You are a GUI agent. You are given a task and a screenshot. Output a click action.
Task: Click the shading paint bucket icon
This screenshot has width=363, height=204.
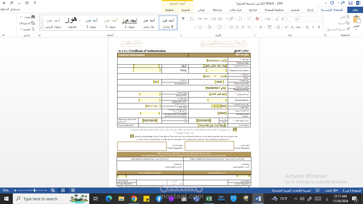pyautogui.click(x=209, y=27)
